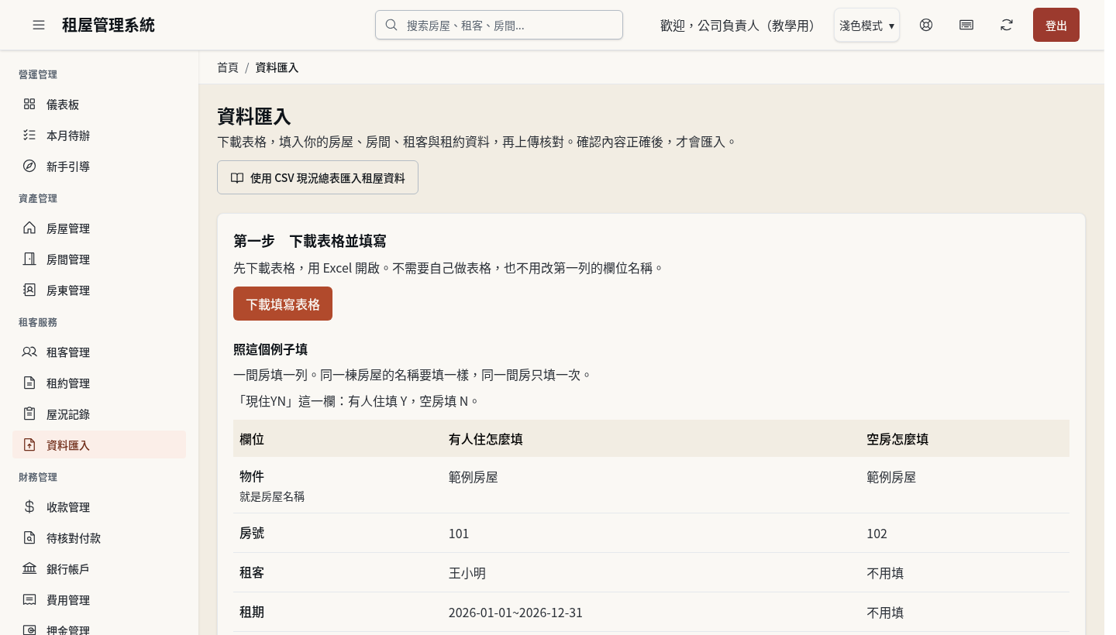Open the help lifebuoy icon in header
The width and height of the screenshot is (1116, 635).
point(926,25)
